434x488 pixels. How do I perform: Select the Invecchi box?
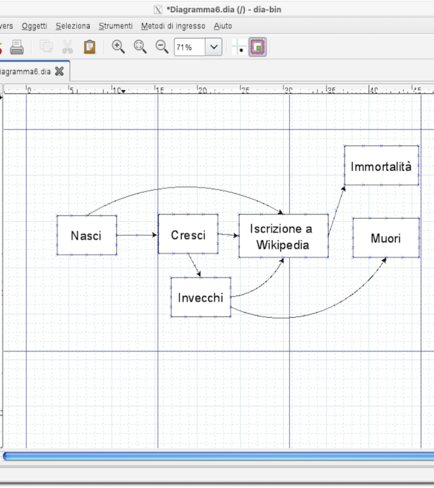pyautogui.click(x=201, y=297)
